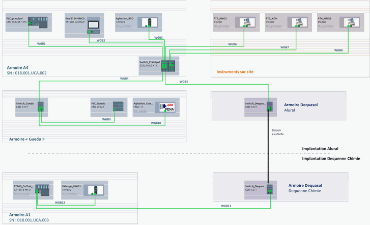370x225 pixels.
Task: Select the Switch_Guedu CSM 1277 icon
Action: tap(41, 107)
